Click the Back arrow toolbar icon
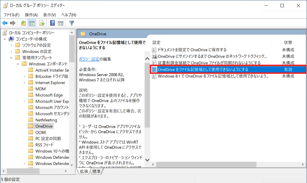Screen dimensions: 307x183 (x=5, y=23)
